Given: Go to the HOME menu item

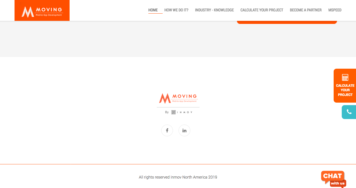Looking at the screenshot, I should pyautogui.click(x=153, y=10).
